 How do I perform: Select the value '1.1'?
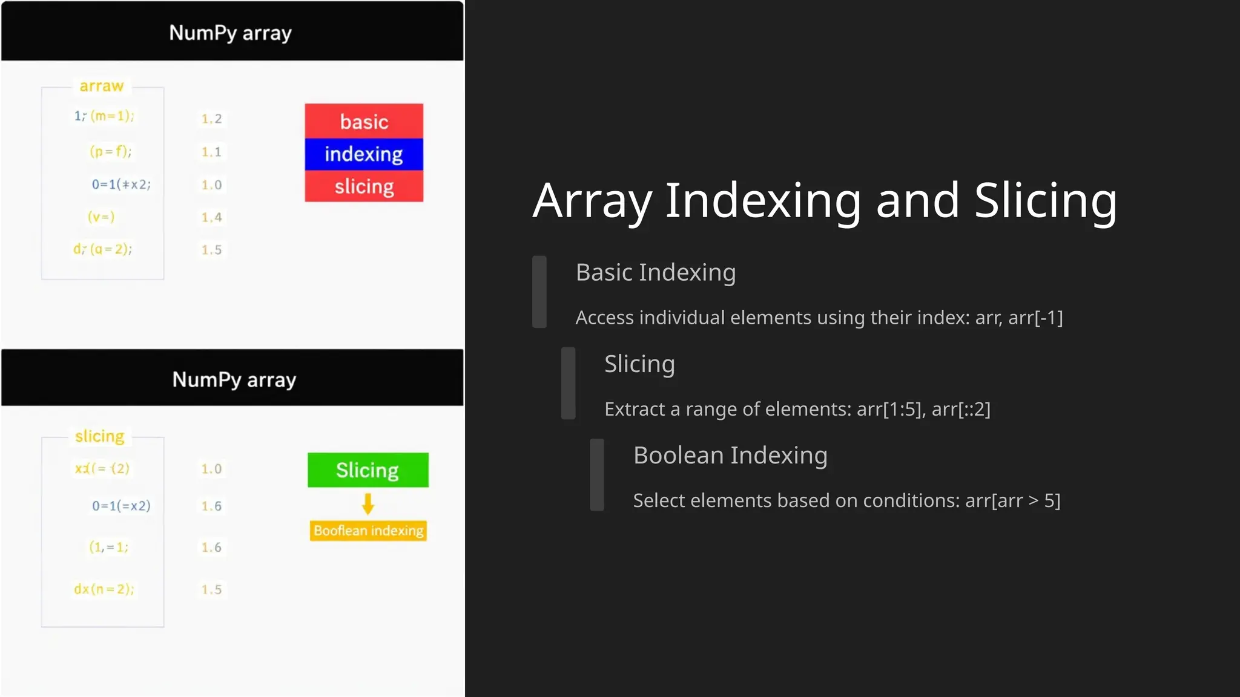(x=212, y=152)
